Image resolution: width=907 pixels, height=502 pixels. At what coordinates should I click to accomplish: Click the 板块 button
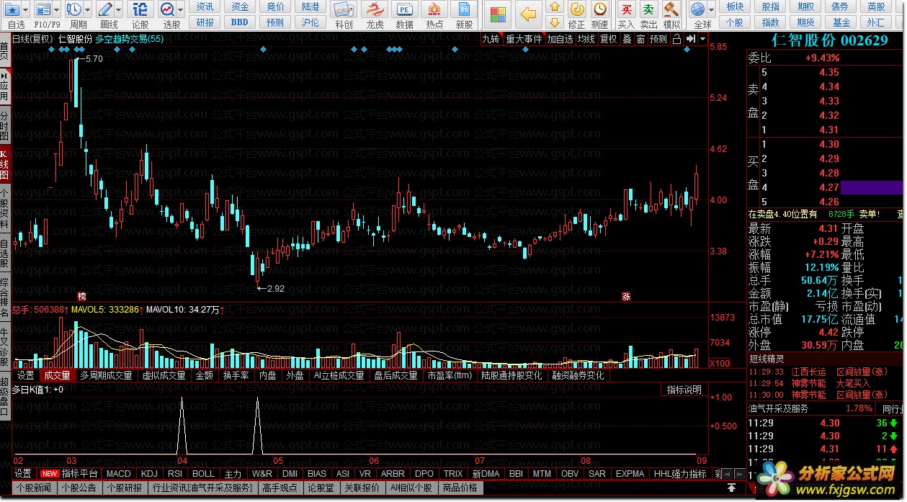735,6
